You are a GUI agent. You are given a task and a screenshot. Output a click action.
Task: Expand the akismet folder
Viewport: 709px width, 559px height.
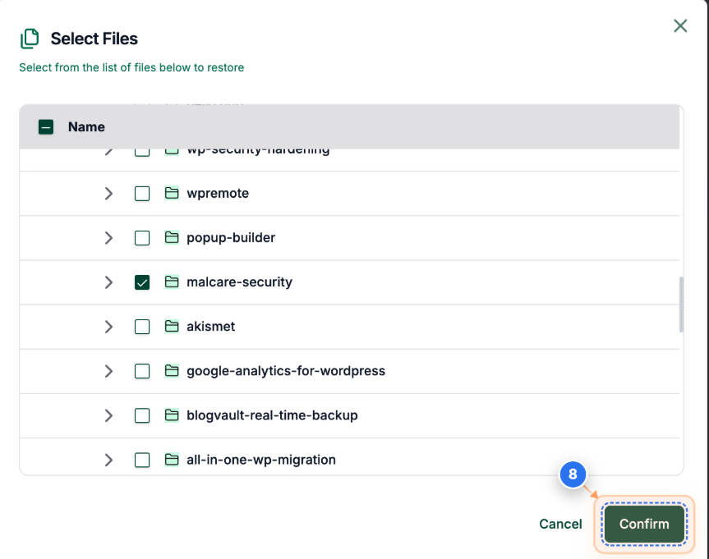108,327
